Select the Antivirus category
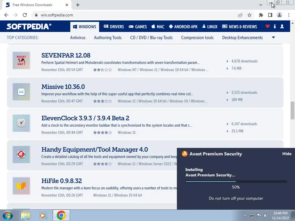 (78, 38)
